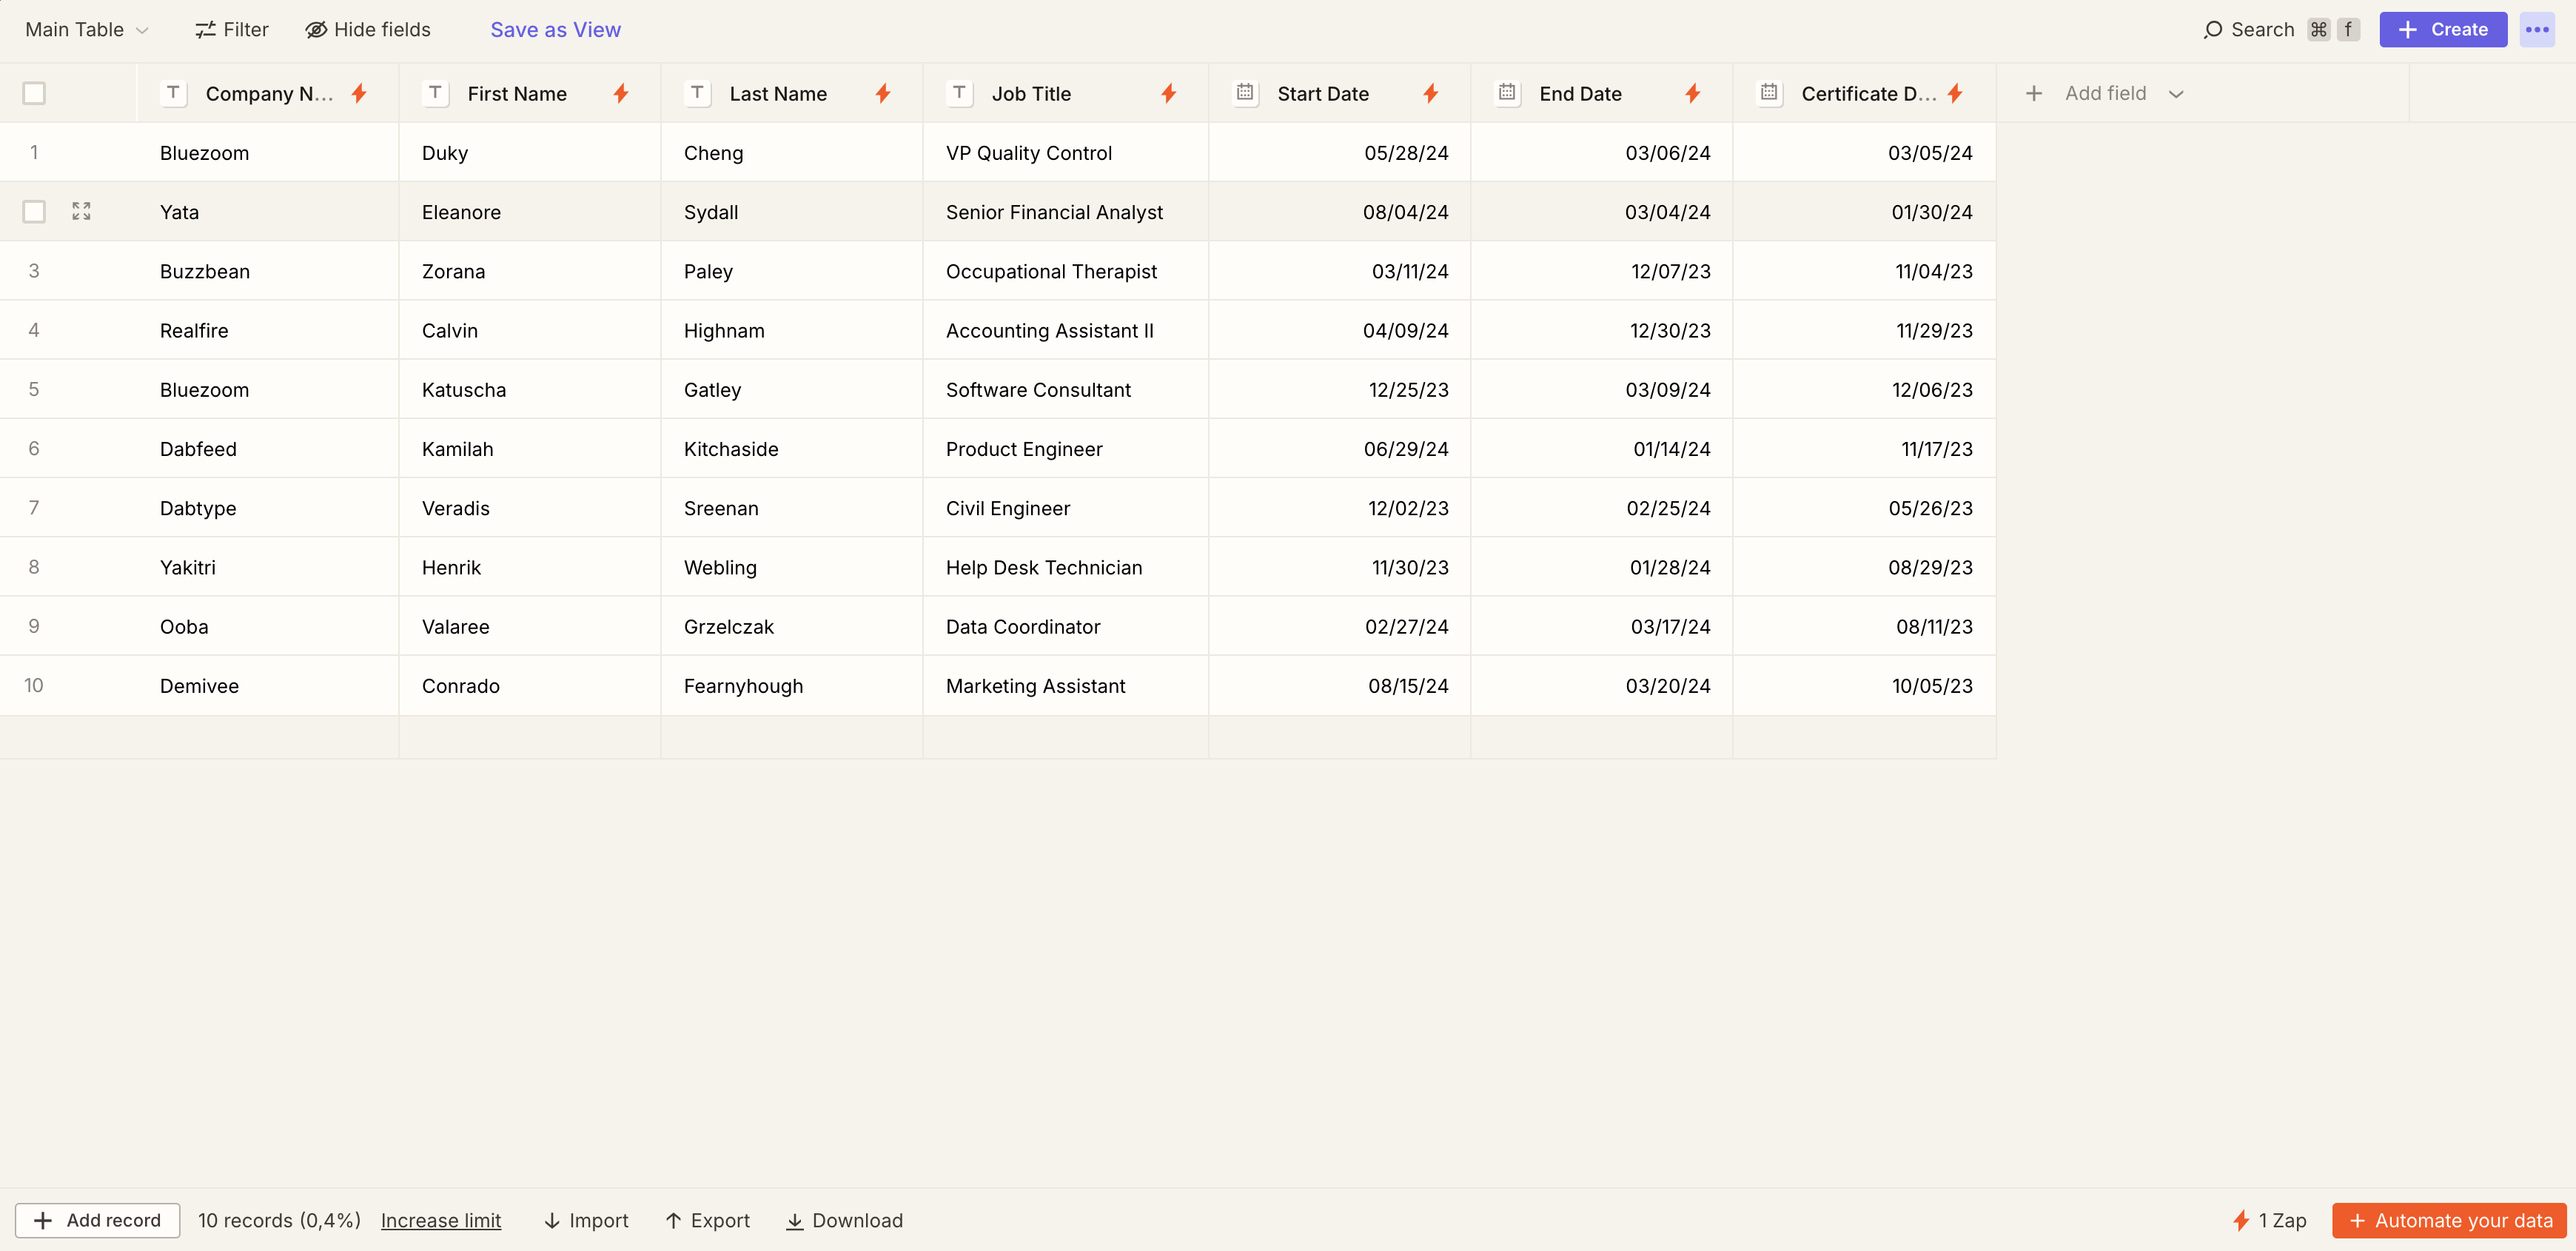
Task: Click the 'Zorana' first name cell
Action: click(x=530, y=271)
